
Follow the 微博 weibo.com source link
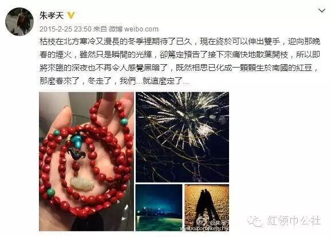pos(133,29)
